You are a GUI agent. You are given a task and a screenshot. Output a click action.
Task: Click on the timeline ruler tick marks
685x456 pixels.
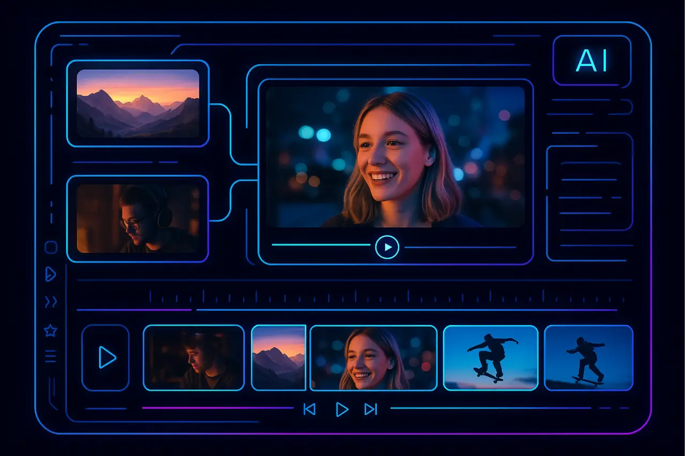pyautogui.click(x=353, y=296)
